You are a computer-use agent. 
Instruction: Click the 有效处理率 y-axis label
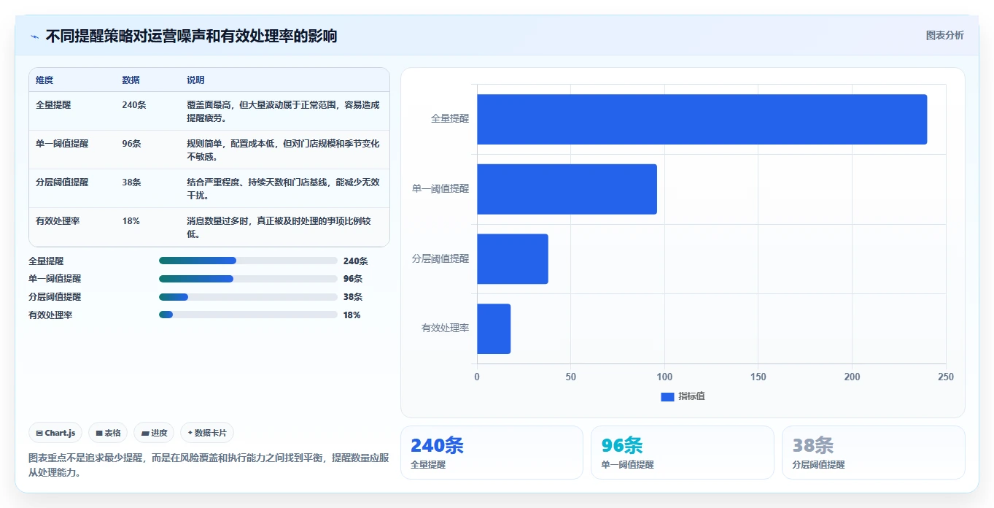(446, 328)
